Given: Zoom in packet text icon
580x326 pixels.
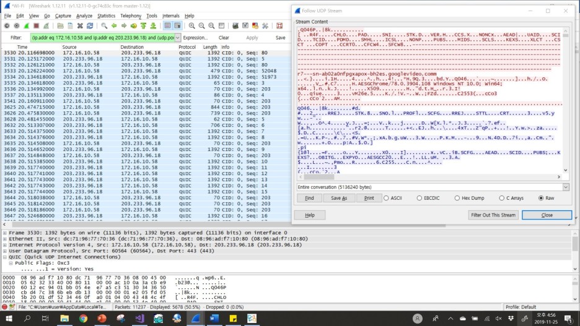Looking at the screenshot, I should click(191, 26).
